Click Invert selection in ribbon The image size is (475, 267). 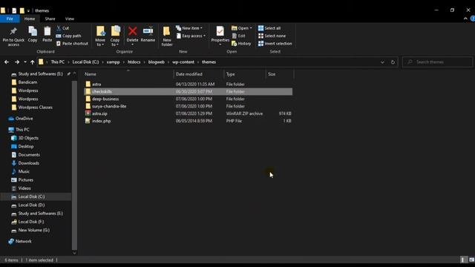pyautogui.click(x=275, y=44)
